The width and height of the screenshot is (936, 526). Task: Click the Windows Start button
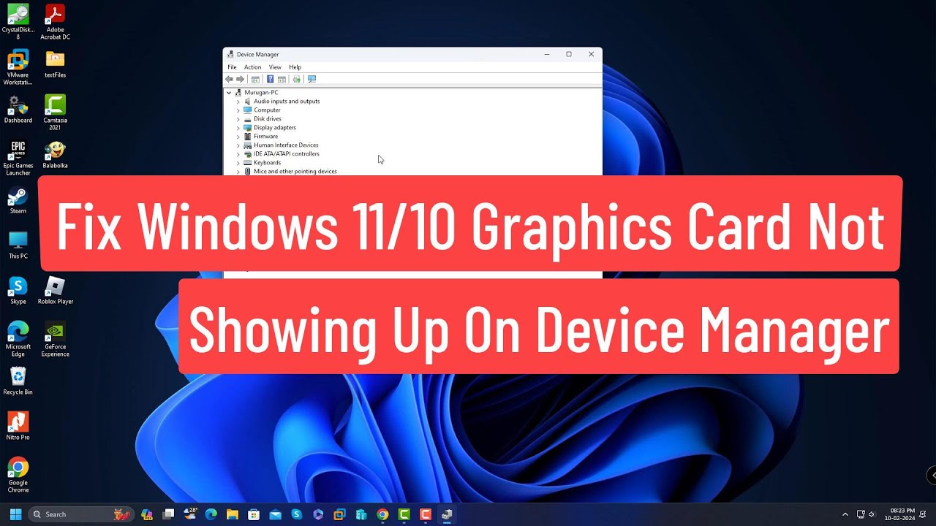coord(15,514)
